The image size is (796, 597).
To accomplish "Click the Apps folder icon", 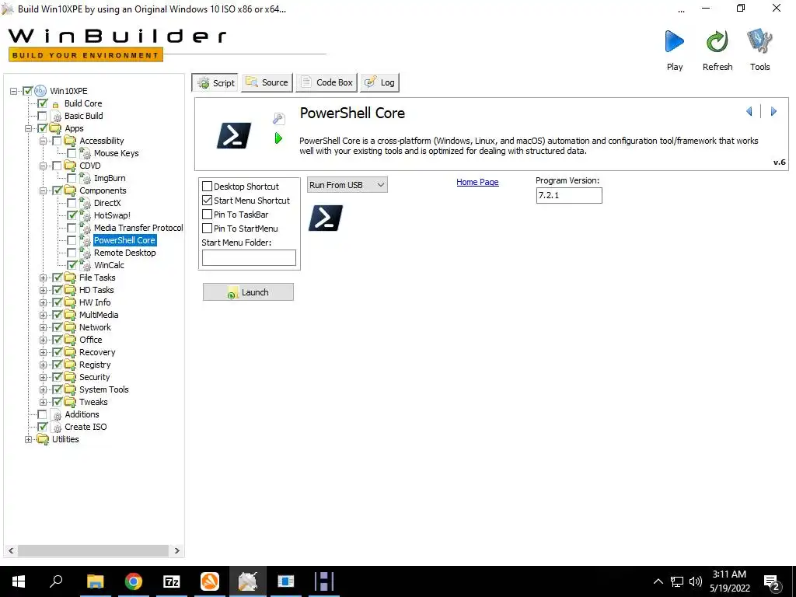I will click(55, 128).
